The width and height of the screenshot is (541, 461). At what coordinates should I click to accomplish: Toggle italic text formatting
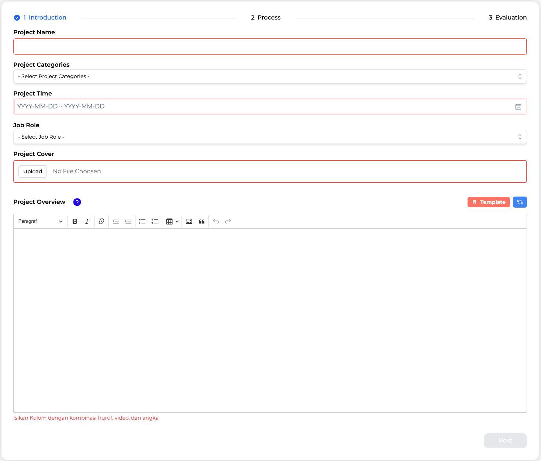pyautogui.click(x=87, y=221)
